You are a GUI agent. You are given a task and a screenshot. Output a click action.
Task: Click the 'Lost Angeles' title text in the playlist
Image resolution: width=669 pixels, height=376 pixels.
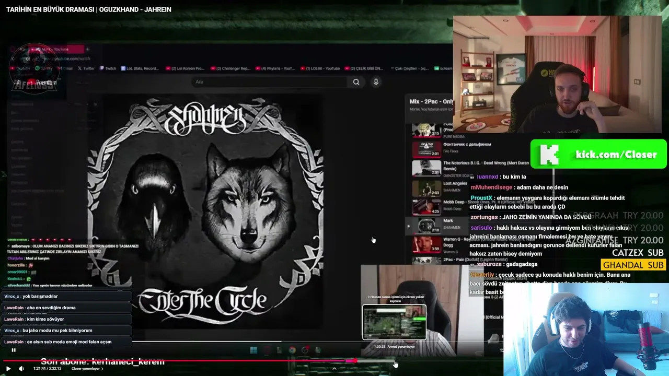coord(455,183)
